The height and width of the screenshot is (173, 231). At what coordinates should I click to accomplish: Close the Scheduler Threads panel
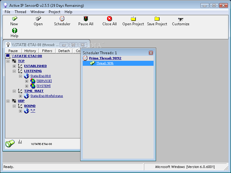click(151, 53)
